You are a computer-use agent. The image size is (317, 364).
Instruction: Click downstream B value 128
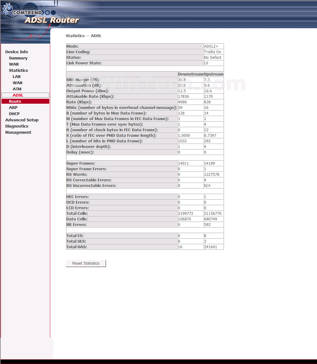coord(181,113)
